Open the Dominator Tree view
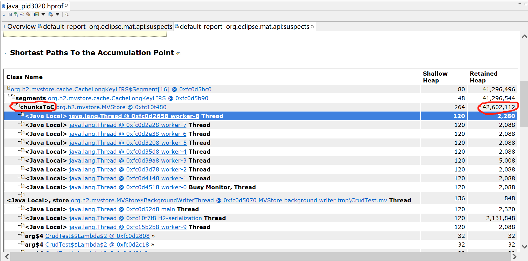Screen dimensions: 528x261 [x=16, y=14]
